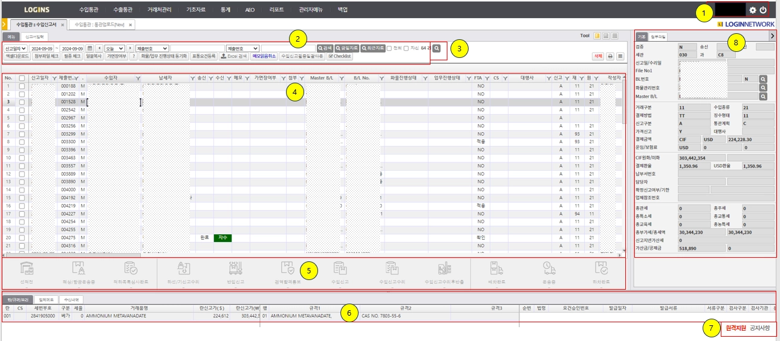Click the end date input field
Image resolution: width=780 pixels, height=341 pixels.
coord(73,48)
